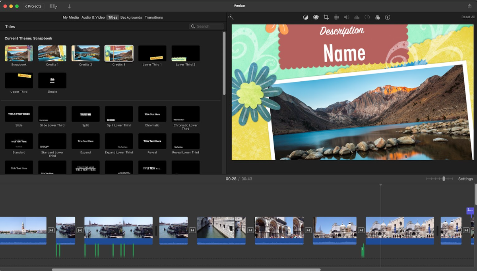Select the Credits 2 title
The width and height of the screenshot is (477, 271).
coord(85,53)
